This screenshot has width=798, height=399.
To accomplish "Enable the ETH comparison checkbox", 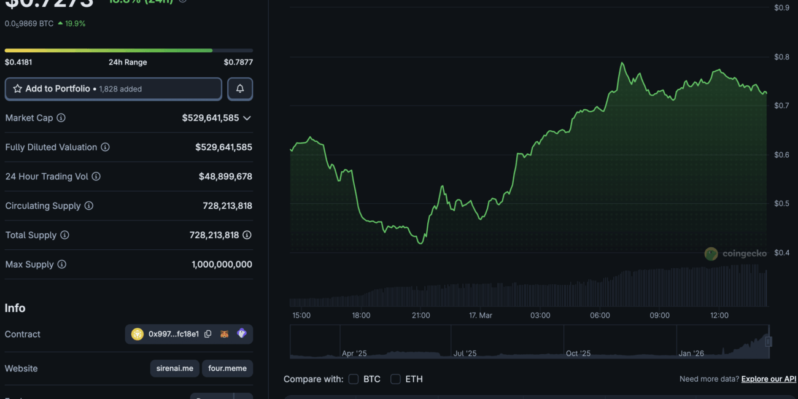I will tap(396, 379).
